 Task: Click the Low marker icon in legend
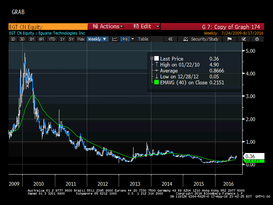click(157, 77)
